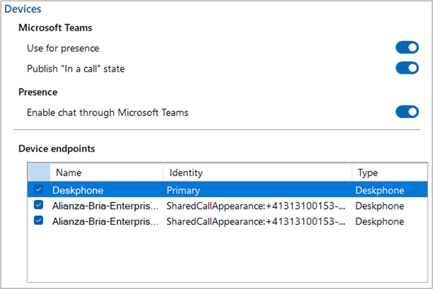Image resolution: width=433 pixels, height=289 pixels.
Task: Uncheck the first Alianza-Bria-Enterpris... checkbox
Action: click(39, 205)
